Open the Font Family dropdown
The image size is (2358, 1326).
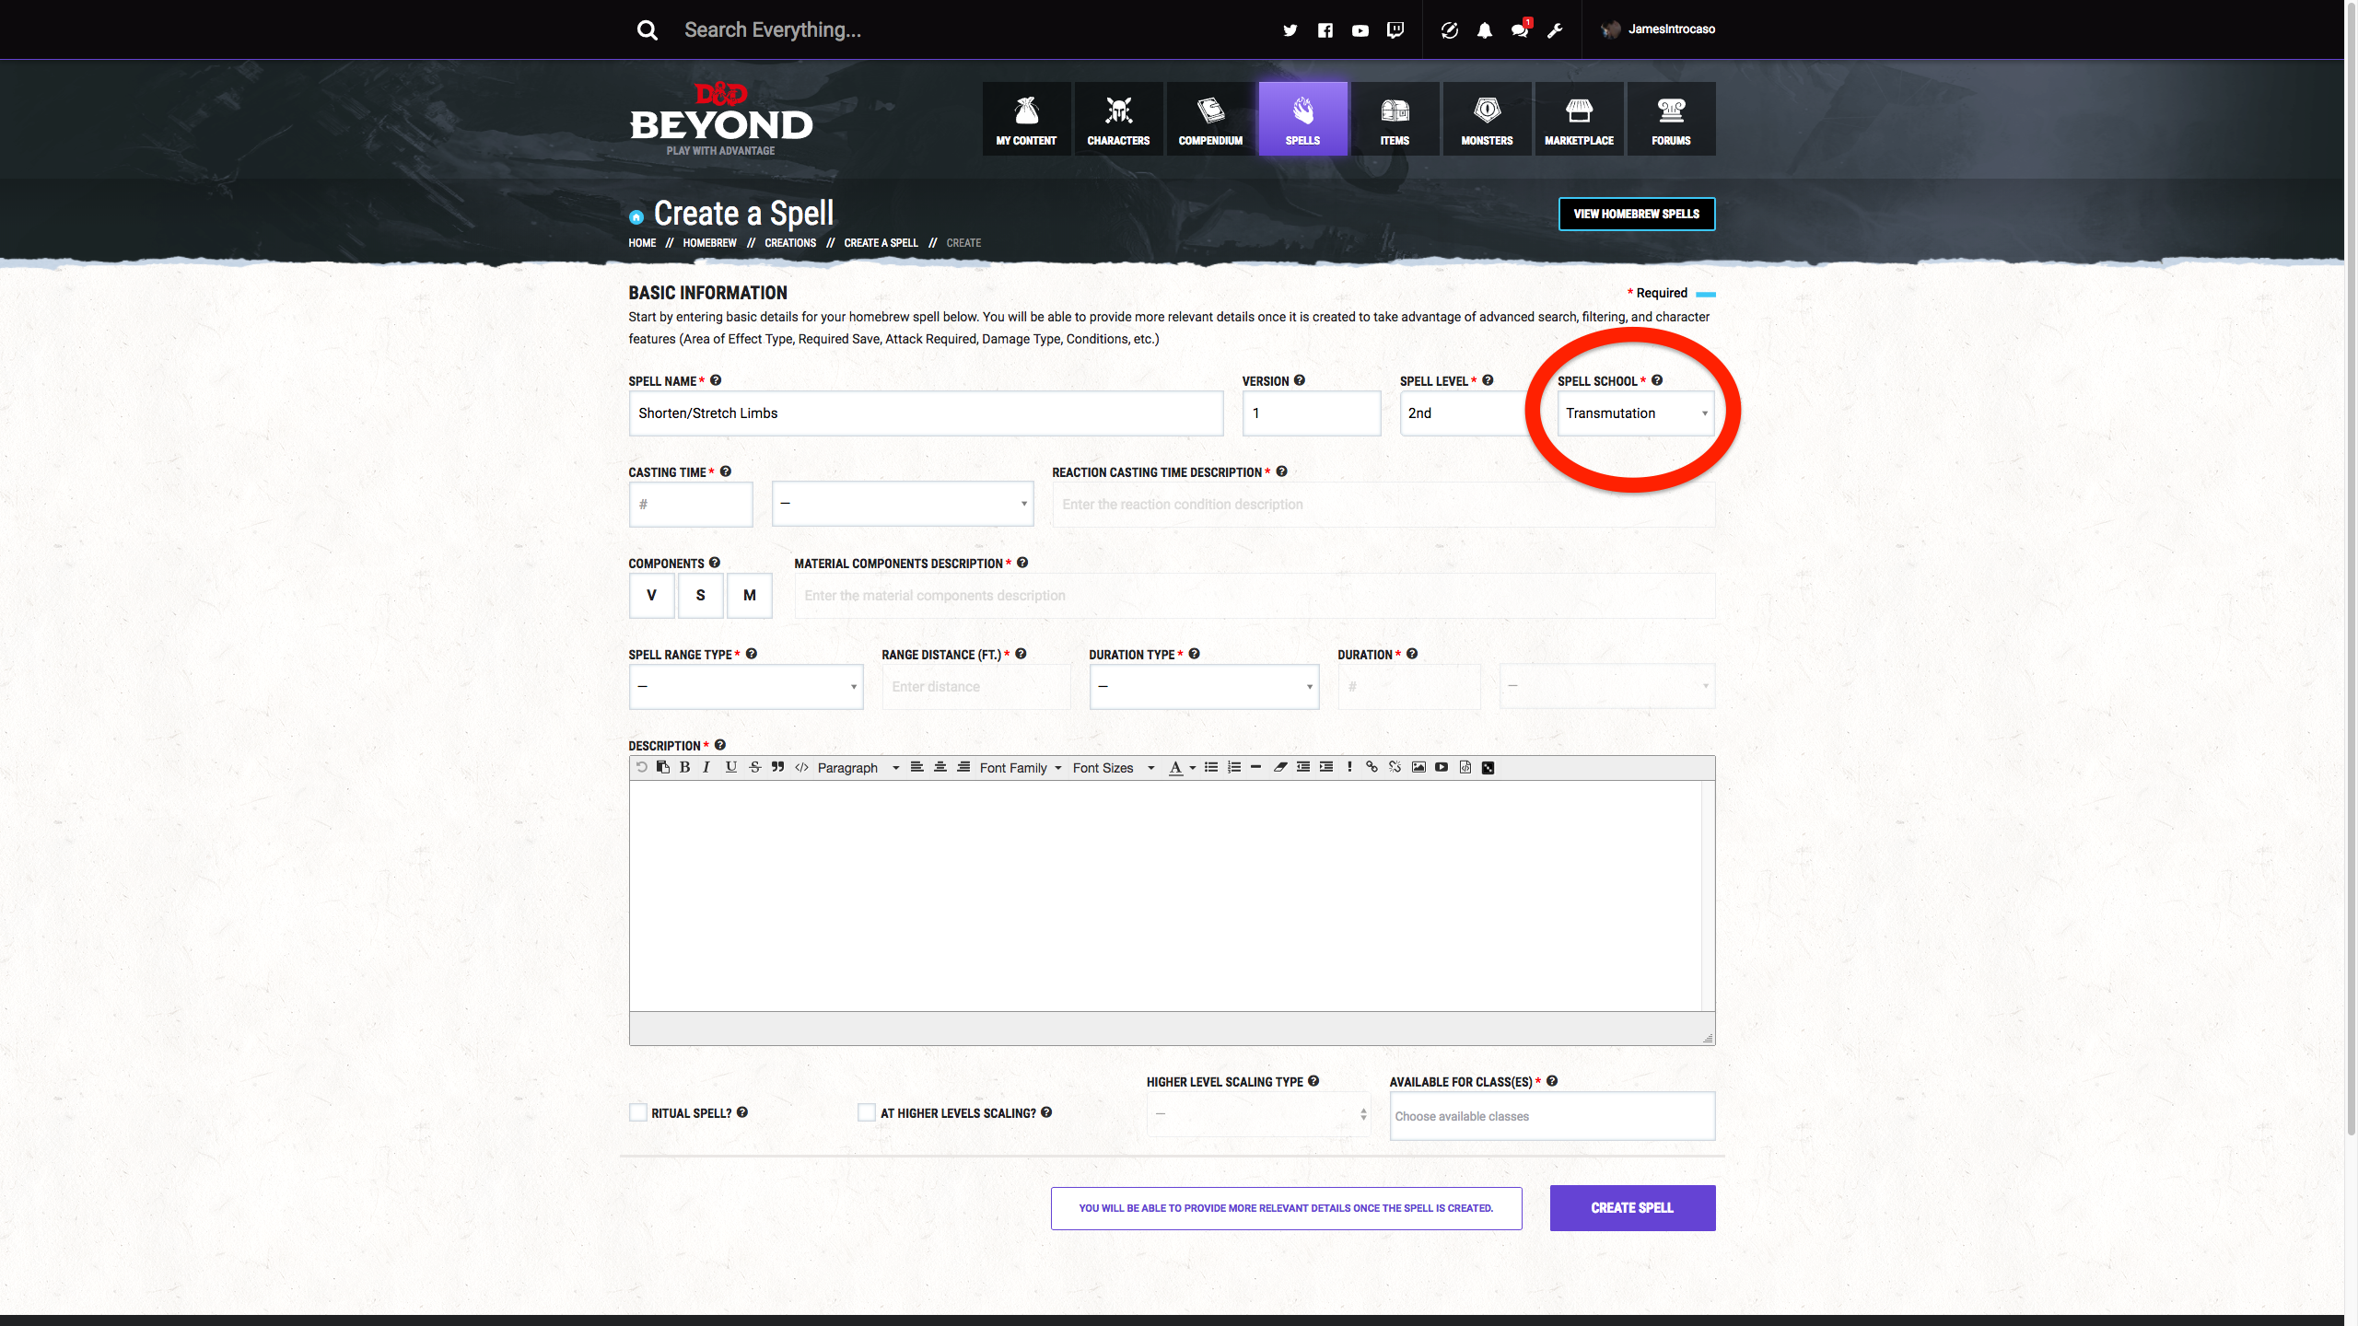pyautogui.click(x=1021, y=768)
